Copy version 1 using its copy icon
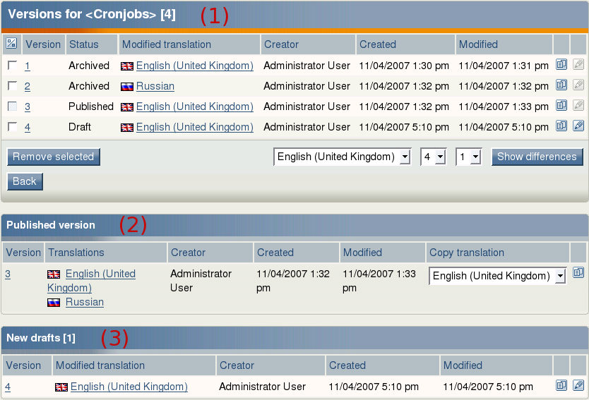The height and width of the screenshot is (400, 589). pos(561,64)
